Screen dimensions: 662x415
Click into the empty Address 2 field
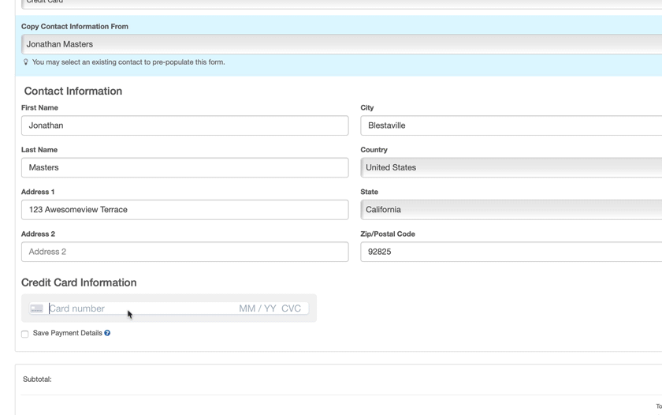[184, 252]
